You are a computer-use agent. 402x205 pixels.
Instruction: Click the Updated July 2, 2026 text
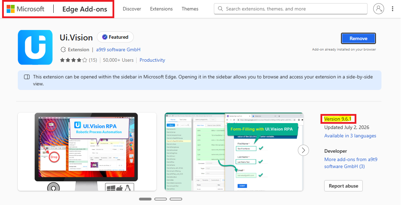click(347, 127)
